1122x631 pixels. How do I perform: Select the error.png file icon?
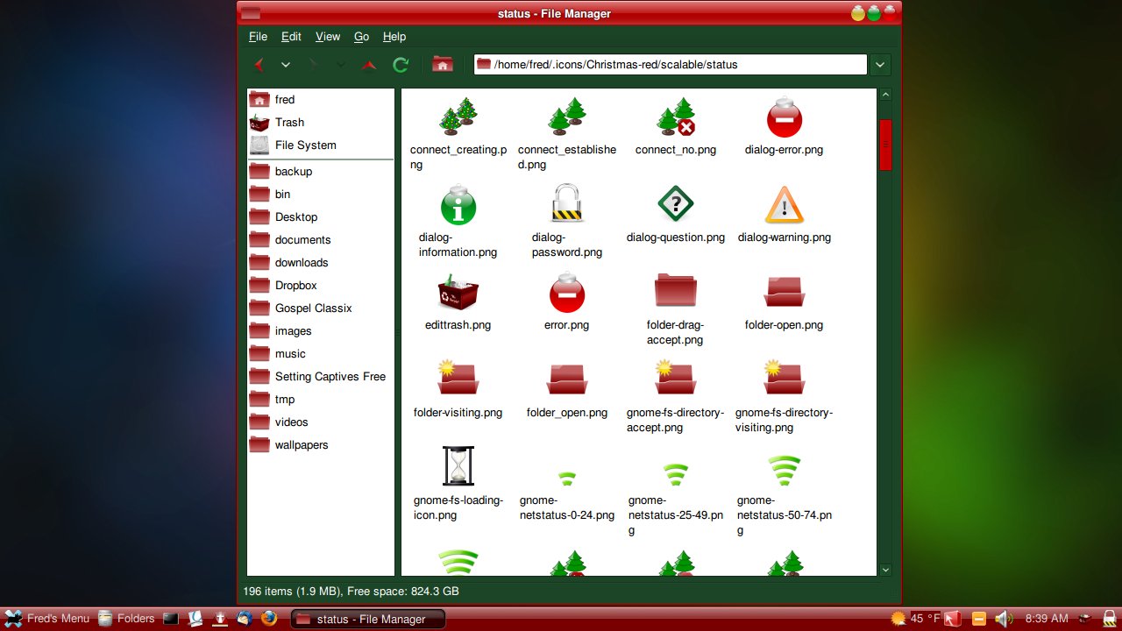(x=567, y=292)
